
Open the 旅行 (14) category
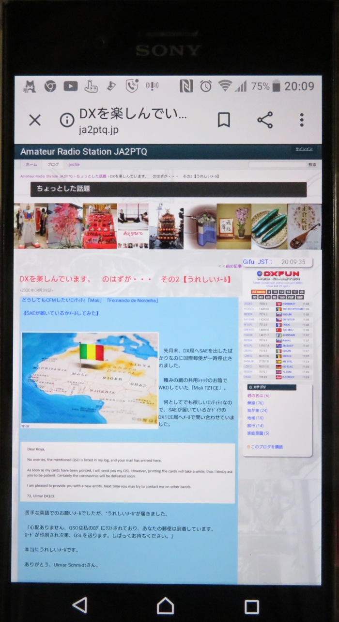tap(256, 426)
